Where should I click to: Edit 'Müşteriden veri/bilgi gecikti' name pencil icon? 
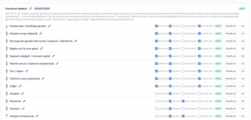pyautogui.click(x=49, y=26)
